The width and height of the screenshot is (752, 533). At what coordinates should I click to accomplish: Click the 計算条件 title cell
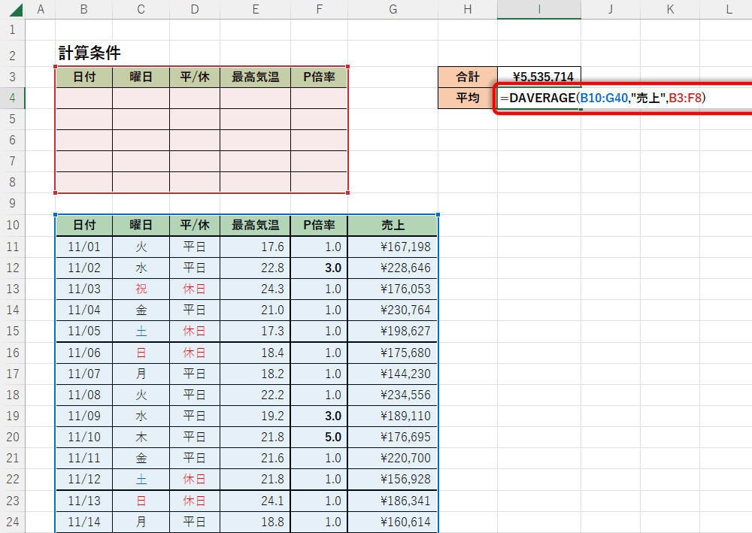coord(89,53)
